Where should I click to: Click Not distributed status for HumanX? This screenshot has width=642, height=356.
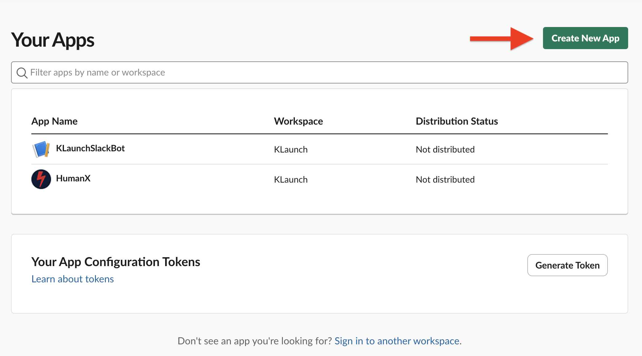(x=445, y=180)
